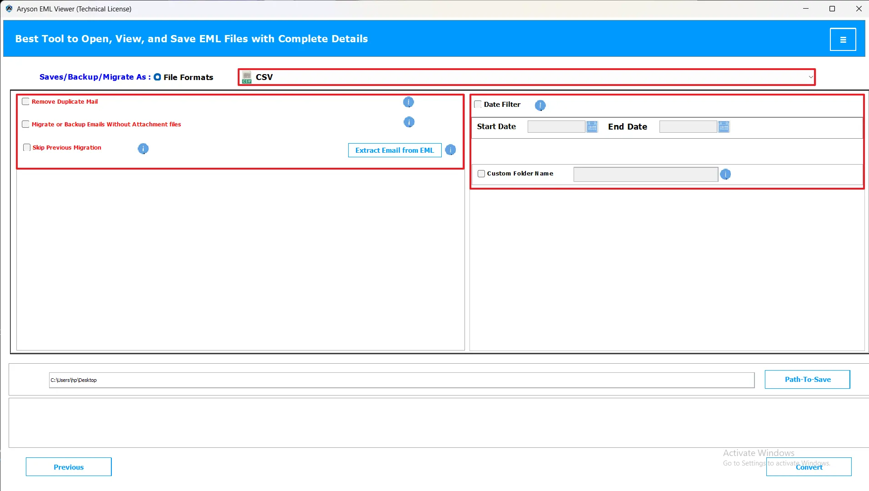Viewport: 869px width, 491px height.
Task: Click info icon for Without Attachment files option
Action: 409,122
